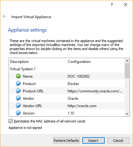133x147 pixels.
Task: Select the http://oracle.com vendor URL value
Action: (x=82, y=106)
